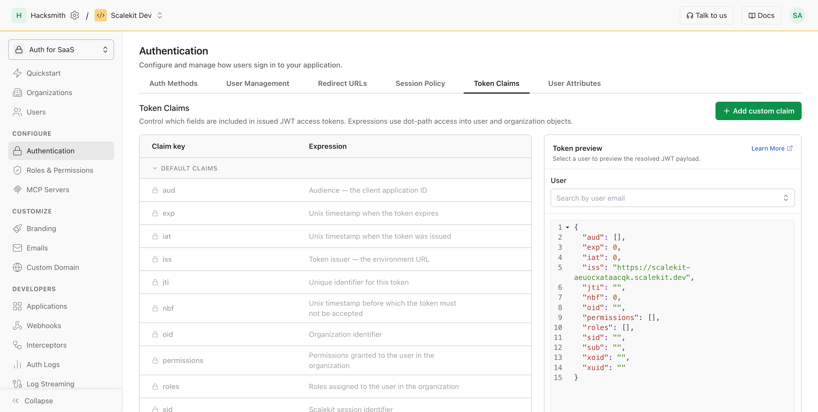Click the Applications grid icon
This screenshot has height=412, width=818.
[17, 306]
